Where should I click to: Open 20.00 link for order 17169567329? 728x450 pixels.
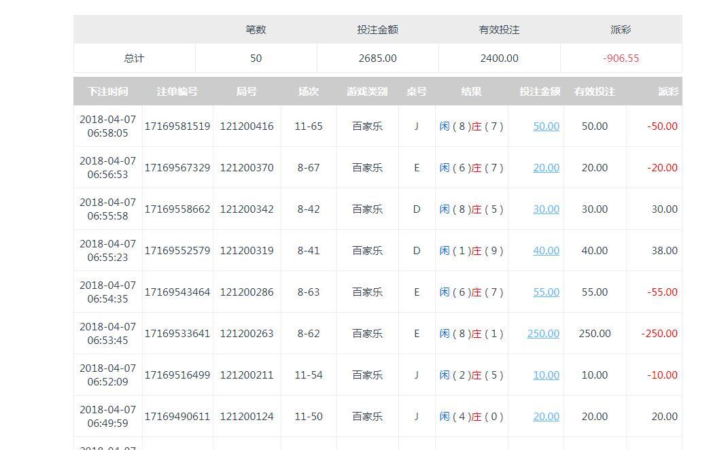[546, 168]
